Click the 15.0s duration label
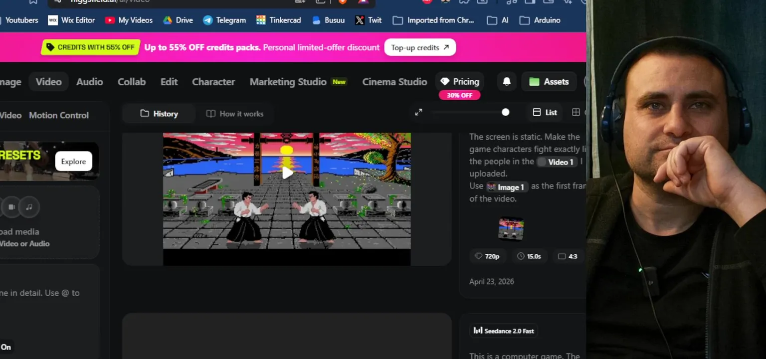 (529, 256)
